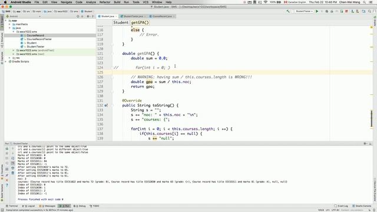Open the TODO tool window
This screenshot has height=212, width=377.
pyautogui.click(x=94, y=206)
